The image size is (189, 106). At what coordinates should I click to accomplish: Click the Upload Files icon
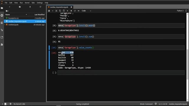click(30, 7)
